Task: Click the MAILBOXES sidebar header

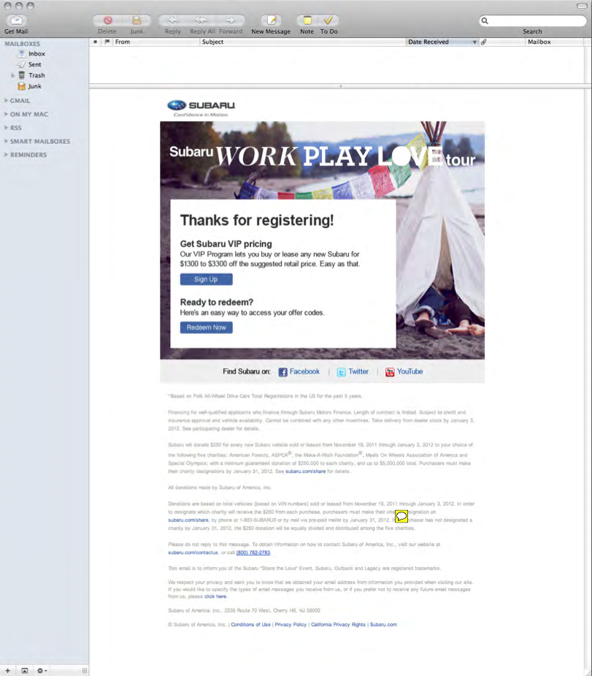Action: 23,44
